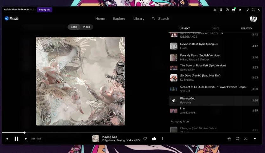Switch player to Video mode
The width and height of the screenshot is (265, 153).
point(86,27)
